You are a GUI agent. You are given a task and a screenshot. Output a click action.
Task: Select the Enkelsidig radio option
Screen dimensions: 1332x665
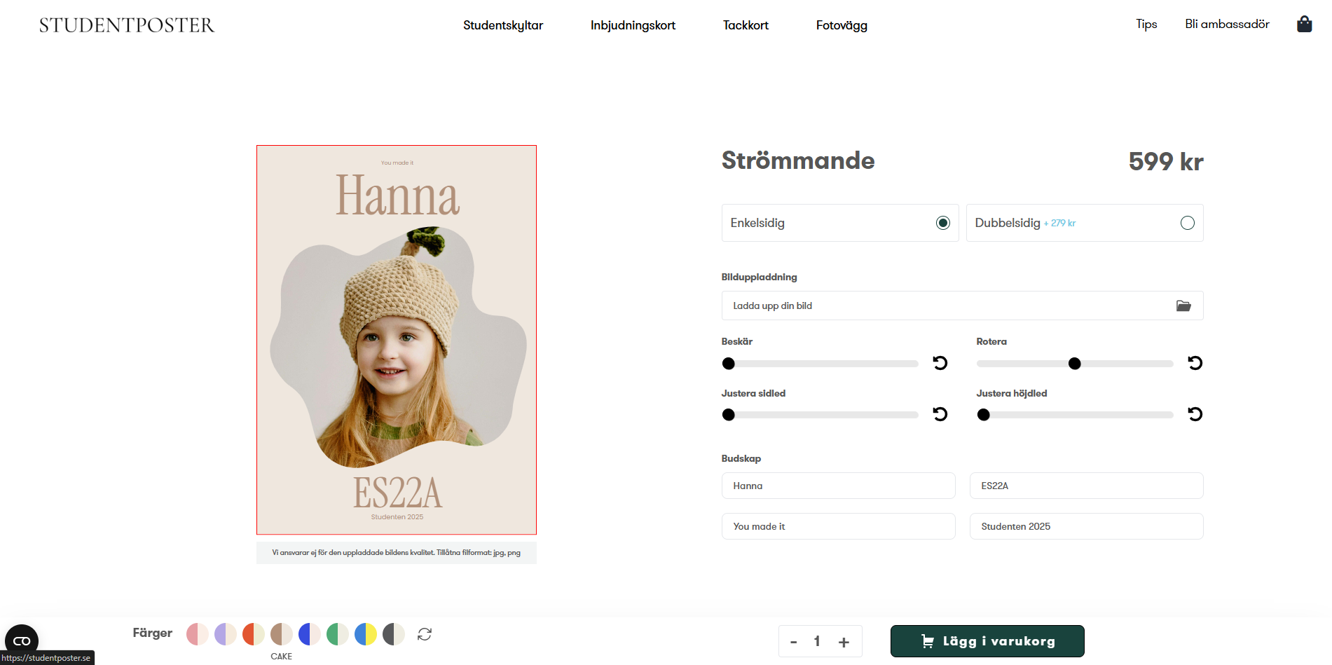pos(943,223)
